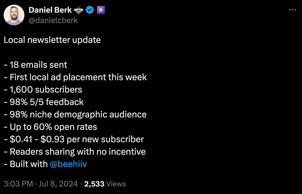Open the 2,533 Views count
This screenshot has height=194, width=302.
click(x=105, y=184)
